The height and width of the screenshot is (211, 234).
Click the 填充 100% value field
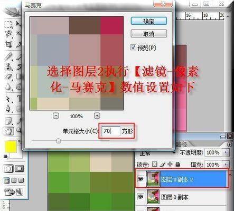click(213, 165)
